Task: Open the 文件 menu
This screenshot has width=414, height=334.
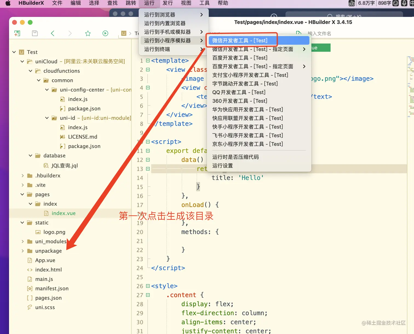Action: (x=57, y=3)
